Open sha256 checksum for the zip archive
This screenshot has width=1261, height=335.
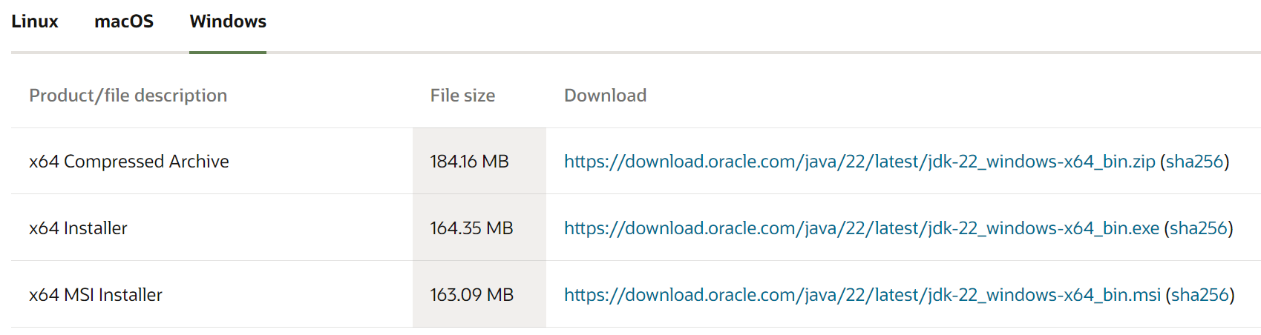[x=1194, y=162]
